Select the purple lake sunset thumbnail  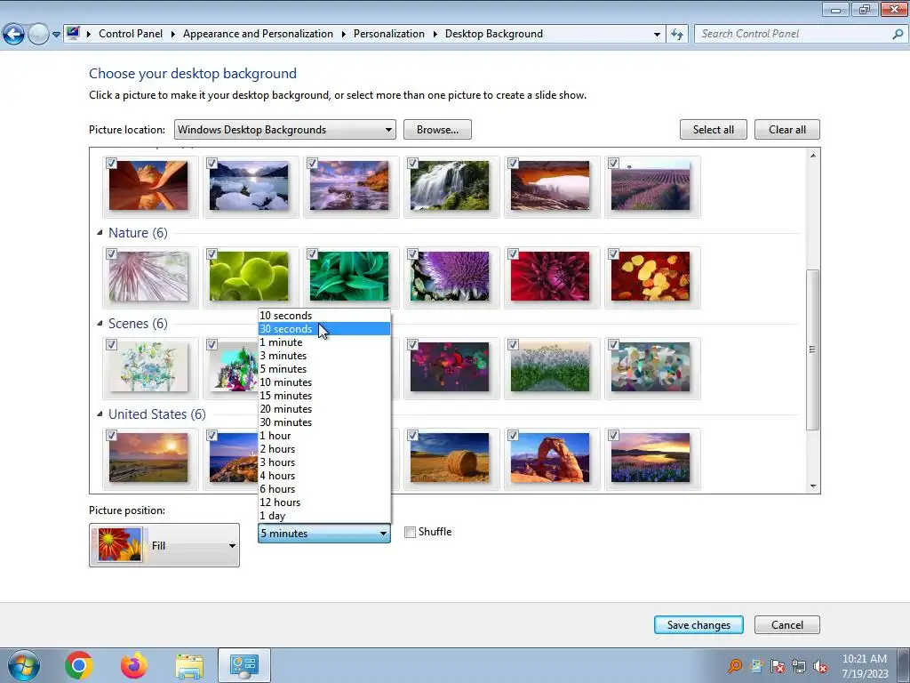click(651, 458)
